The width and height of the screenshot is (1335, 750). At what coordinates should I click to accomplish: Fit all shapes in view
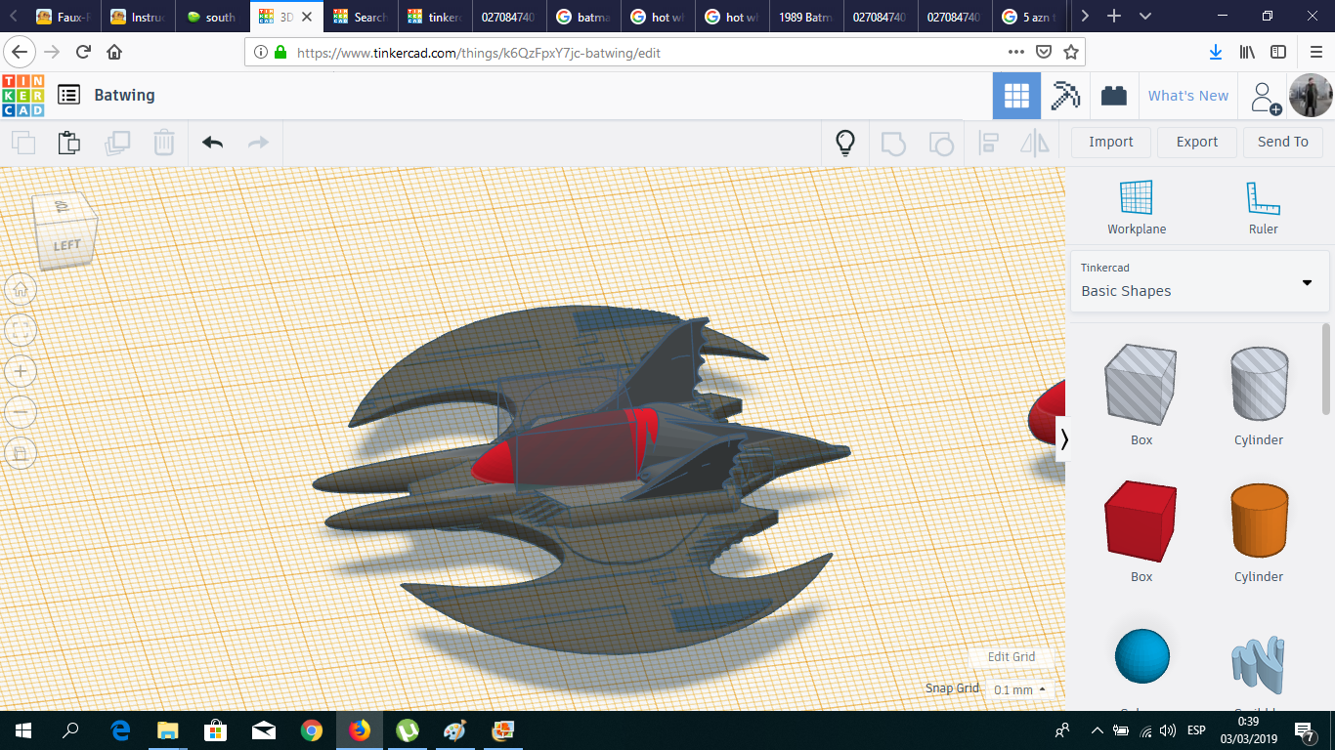22,330
